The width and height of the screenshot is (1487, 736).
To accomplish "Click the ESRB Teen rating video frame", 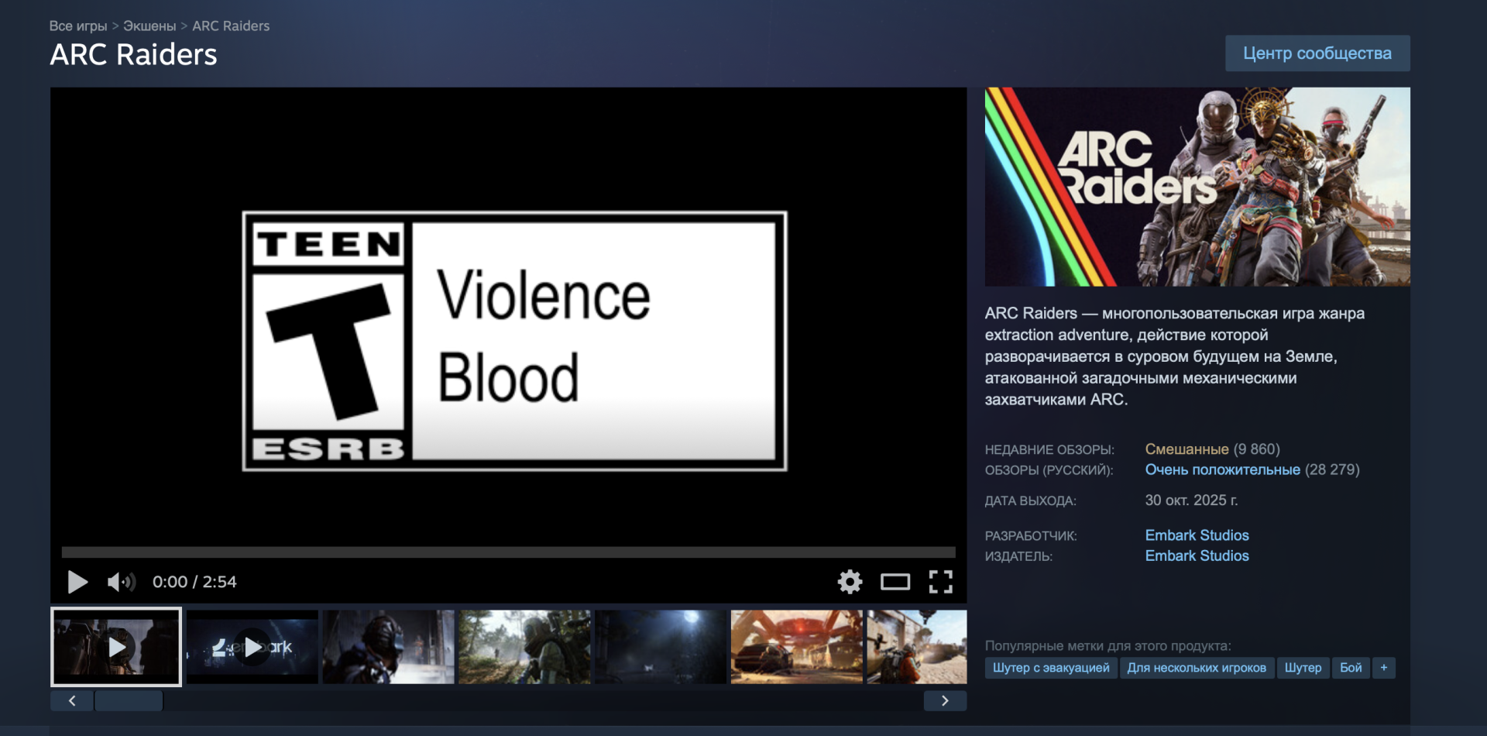I will [515, 341].
